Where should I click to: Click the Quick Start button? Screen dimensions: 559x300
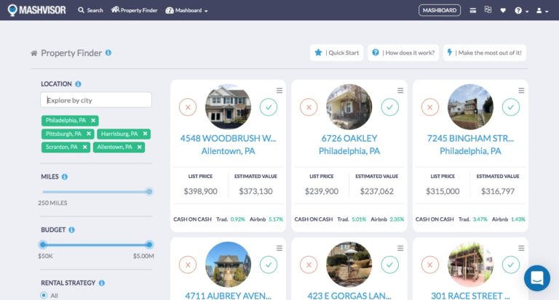click(x=336, y=52)
